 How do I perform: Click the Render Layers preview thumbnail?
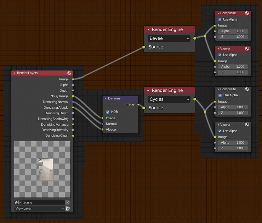click(x=42, y=170)
